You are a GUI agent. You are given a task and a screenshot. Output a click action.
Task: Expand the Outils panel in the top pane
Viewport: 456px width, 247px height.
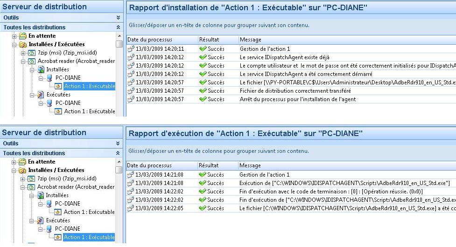[x=118, y=18]
